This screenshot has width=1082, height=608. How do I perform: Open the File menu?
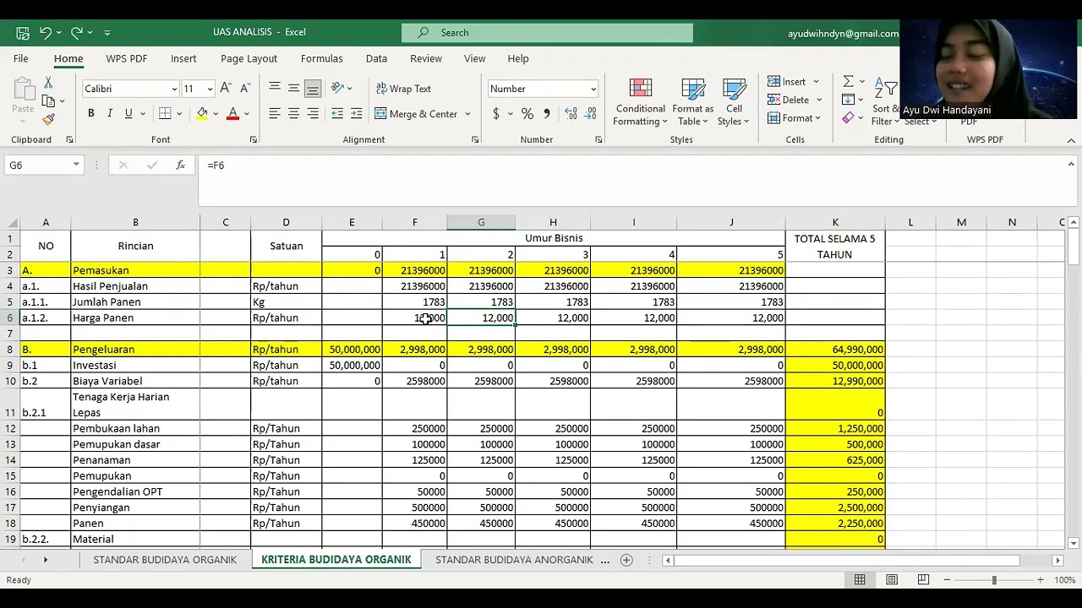click(21, 58)
